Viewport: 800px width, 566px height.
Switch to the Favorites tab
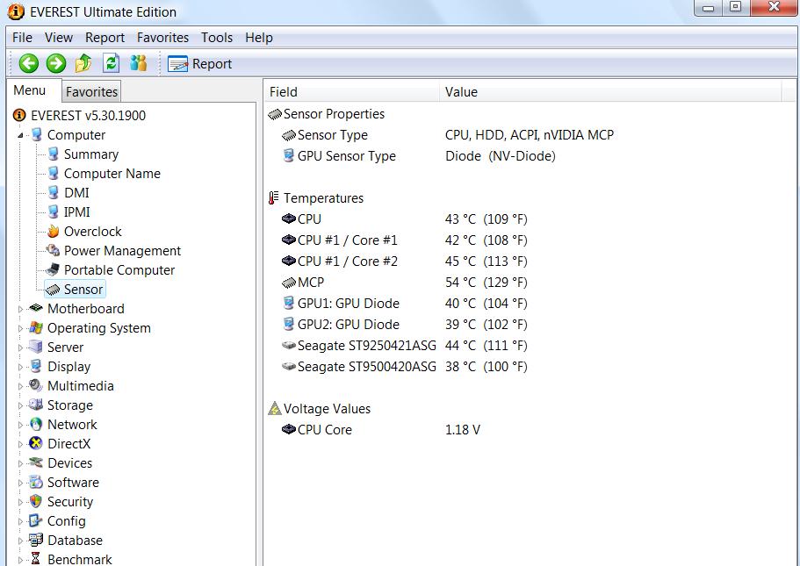coord(92,92)
